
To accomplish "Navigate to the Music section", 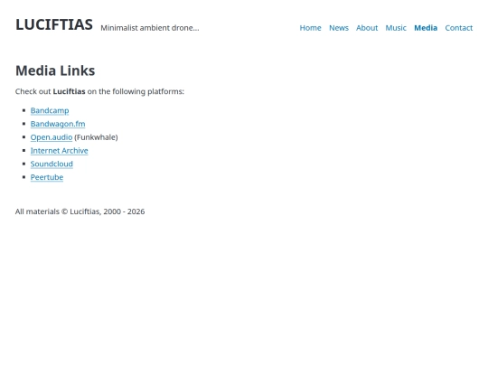I will tap(396, 28).
